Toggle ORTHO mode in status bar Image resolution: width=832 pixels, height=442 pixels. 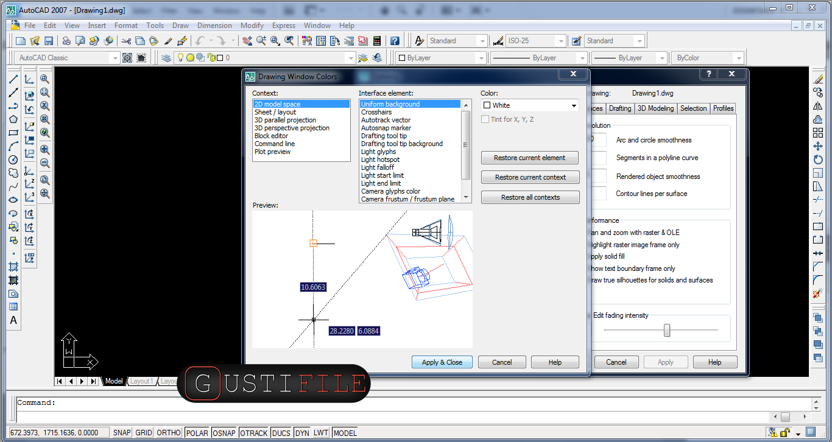click(x=169, y=433)
